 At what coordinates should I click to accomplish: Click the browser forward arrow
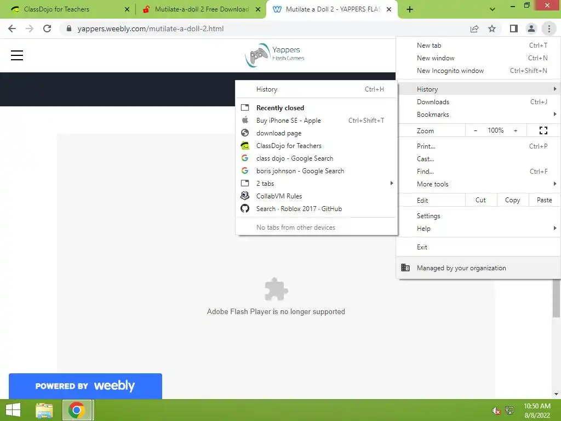30,29
